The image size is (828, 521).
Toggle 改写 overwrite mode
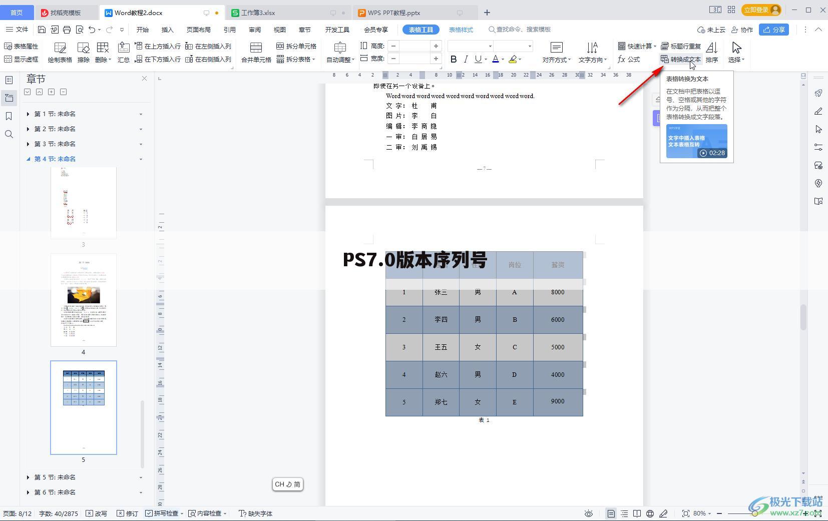[x=96, y=513]
